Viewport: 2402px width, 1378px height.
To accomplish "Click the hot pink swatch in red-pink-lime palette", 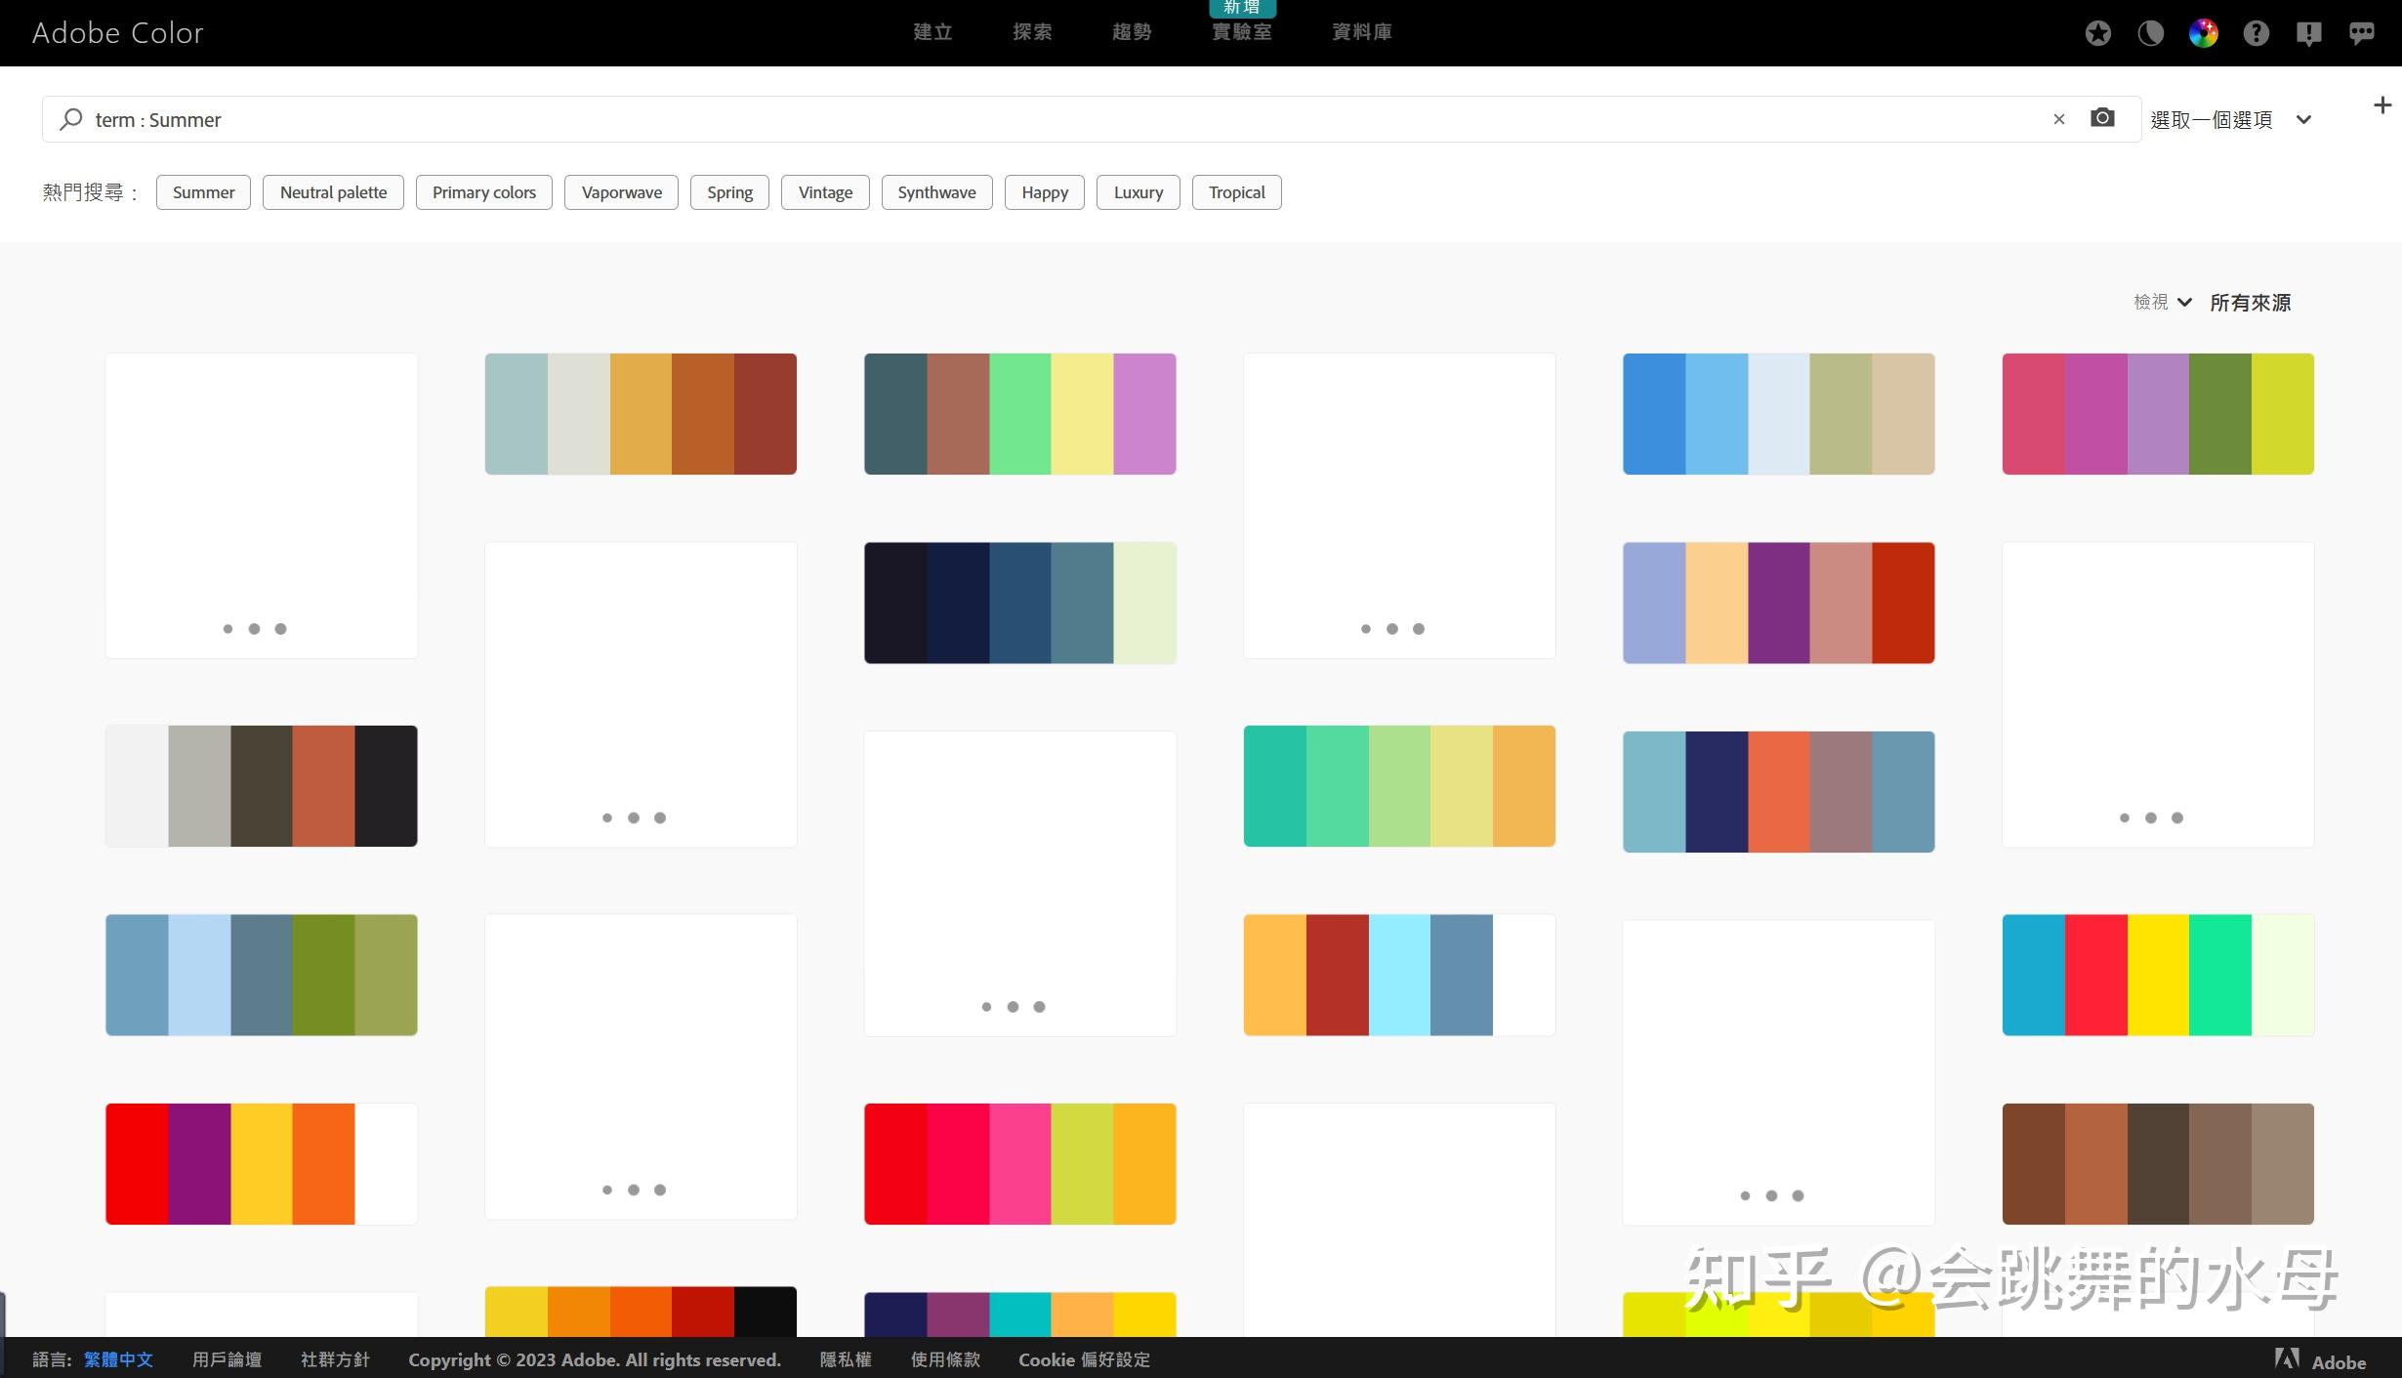I will pyautogui.click(x=1020, y=1163).
